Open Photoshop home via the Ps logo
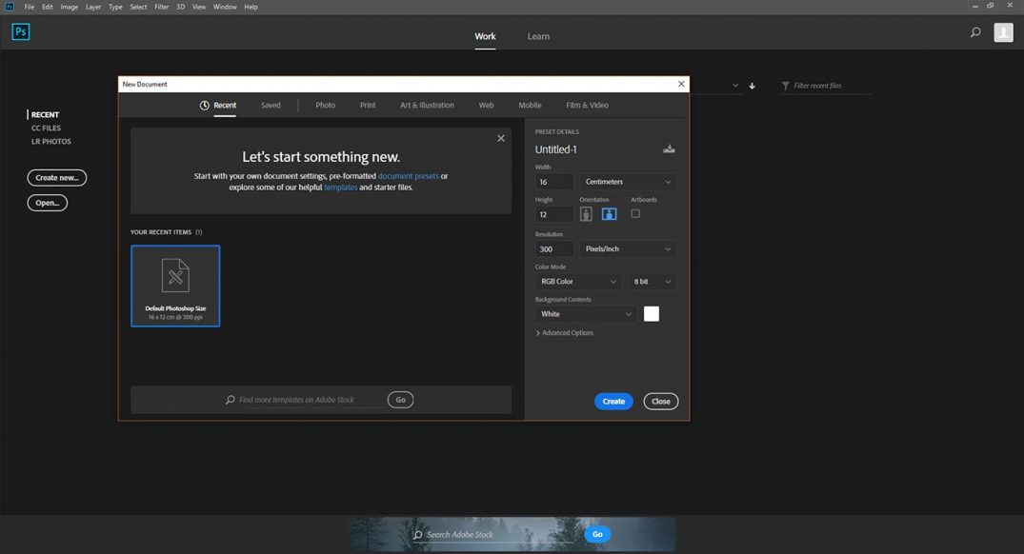Screen dimensions: 1024x554 (x=20, y=31)
